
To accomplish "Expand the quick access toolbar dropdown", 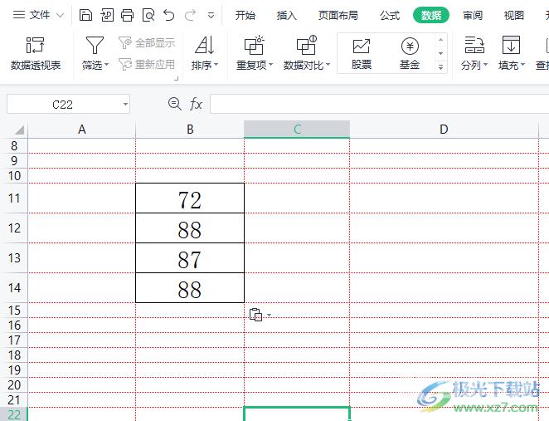I will 211,16.
